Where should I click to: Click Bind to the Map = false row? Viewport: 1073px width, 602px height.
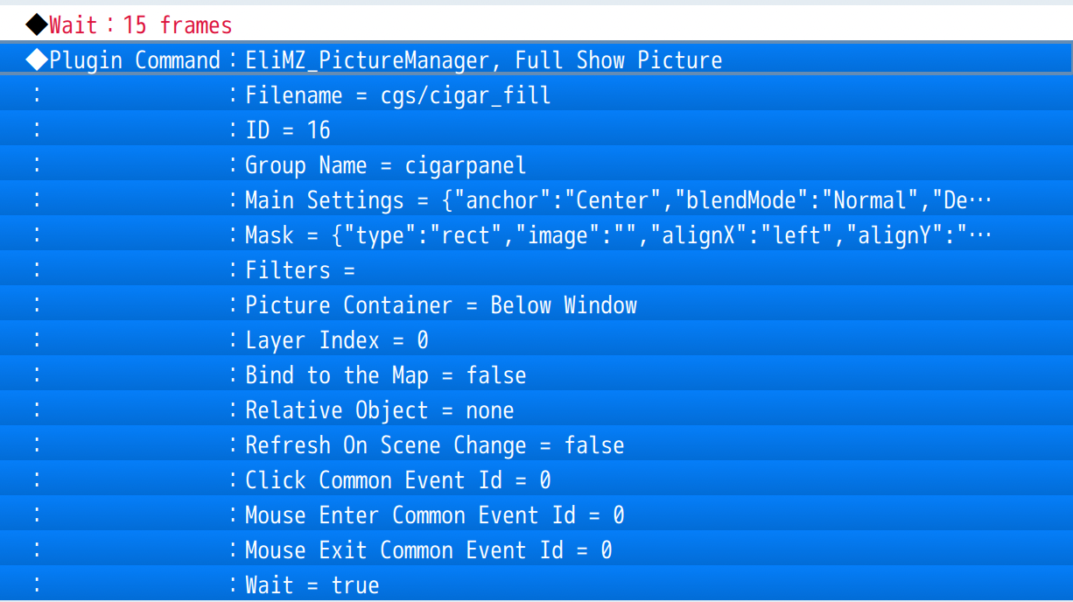point(385,375)
